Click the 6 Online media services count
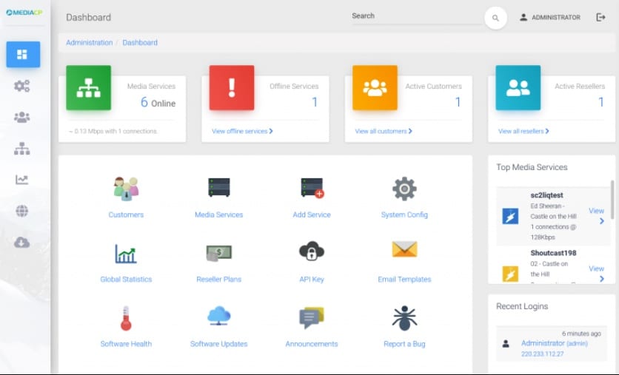This screenshot has height=375, width=619. pyautogui.click(x=158, y=103)
